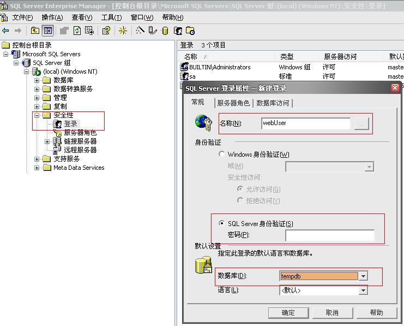This screenshot has height=326, width=404.
Task: Click the sa login row icon
Action: tap(184, 76)
